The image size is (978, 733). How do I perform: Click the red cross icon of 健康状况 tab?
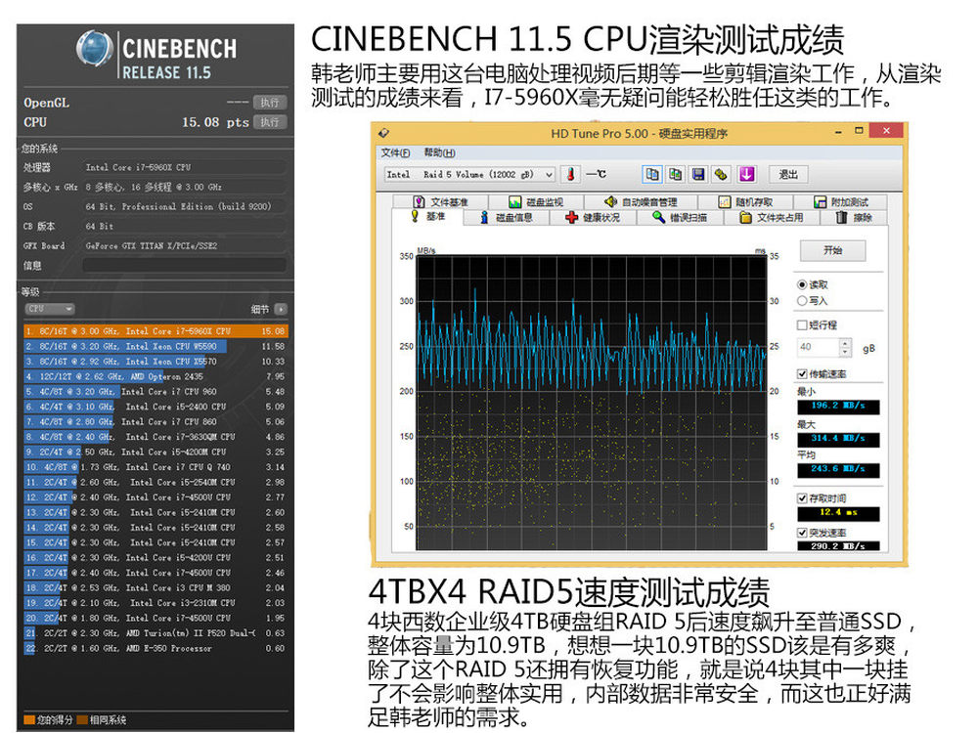pos(571,217)
